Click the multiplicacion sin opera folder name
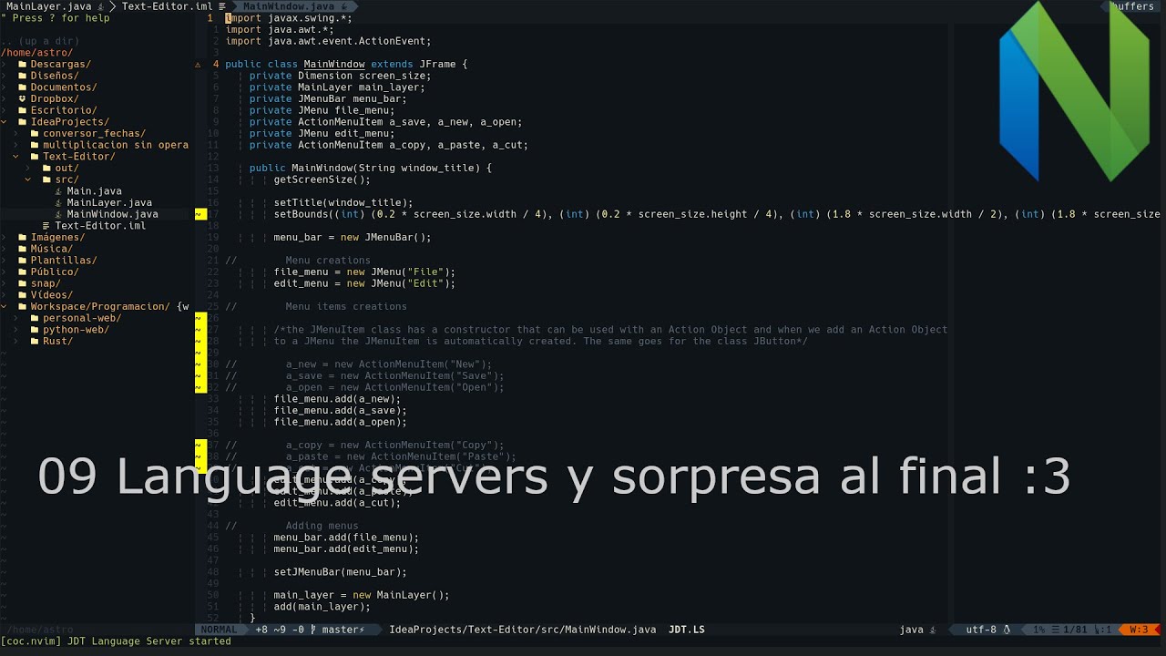 (x=116, y=145)
